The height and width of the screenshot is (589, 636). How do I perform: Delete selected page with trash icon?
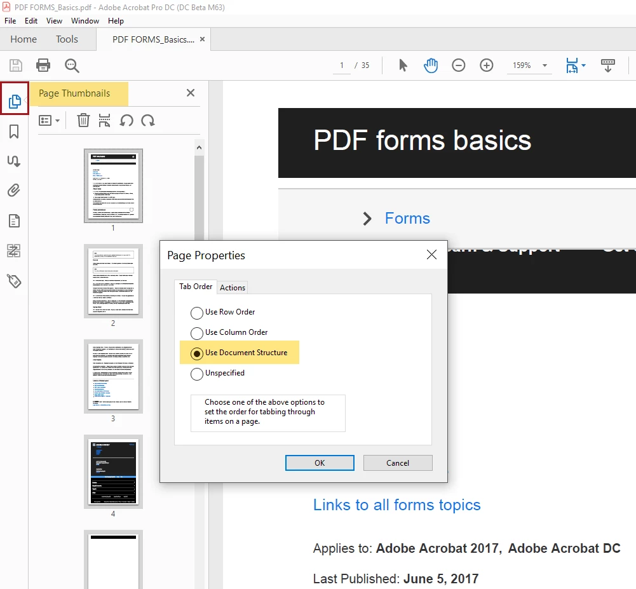[84, 121]
